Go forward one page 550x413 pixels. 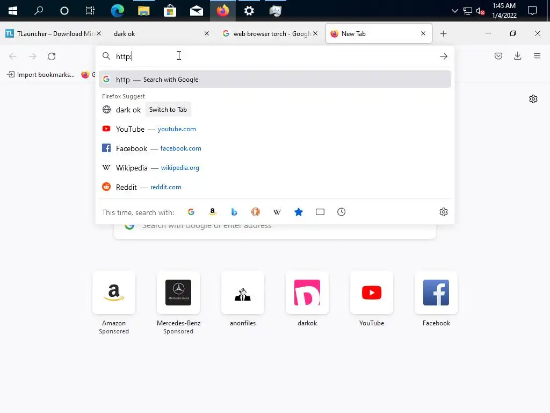pyautogui.click(x=32, y=56)
